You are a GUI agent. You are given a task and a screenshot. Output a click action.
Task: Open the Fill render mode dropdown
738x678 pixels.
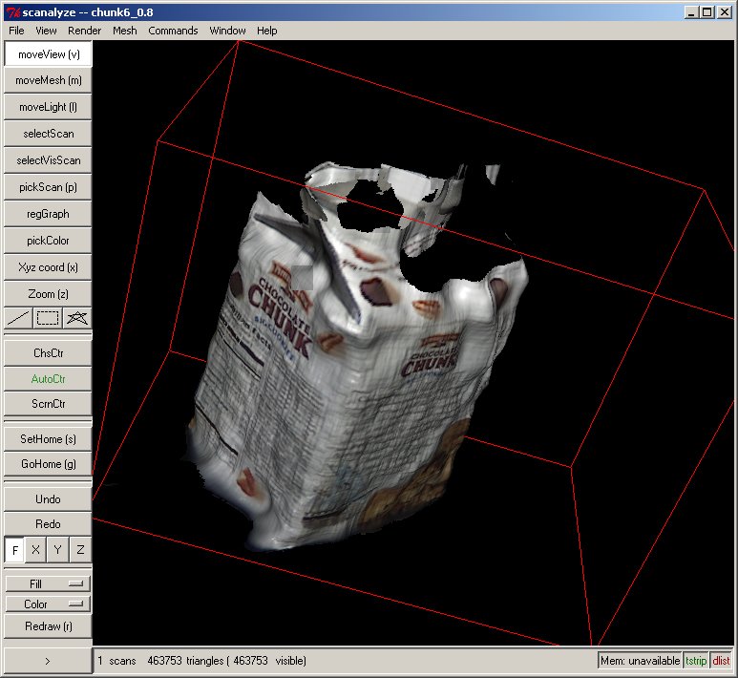(48, 583)
